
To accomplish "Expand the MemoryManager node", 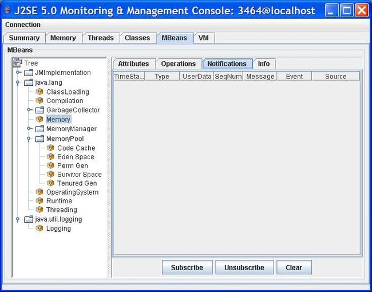I will pyautogui.click(x=29, y=128).
